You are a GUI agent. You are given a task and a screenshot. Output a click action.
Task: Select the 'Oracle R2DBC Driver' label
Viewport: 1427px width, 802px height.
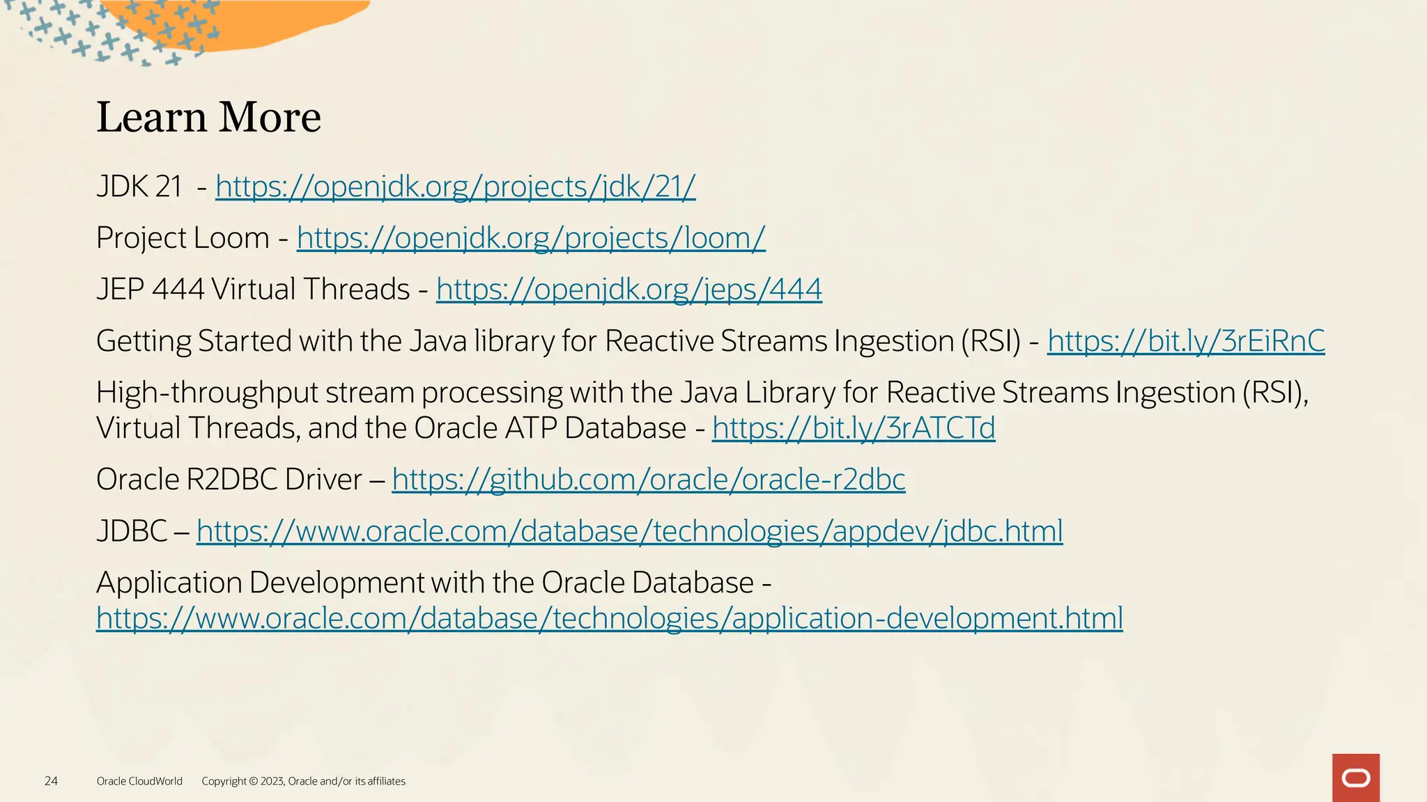point(229,480)
